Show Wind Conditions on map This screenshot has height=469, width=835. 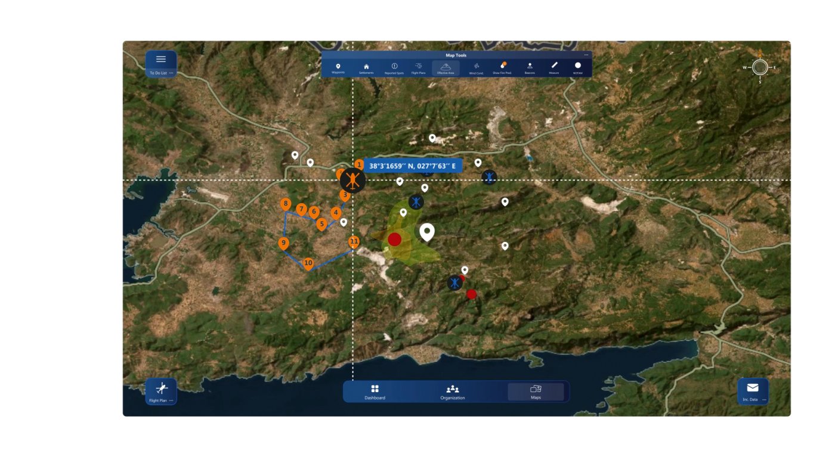pyautogui.click(x=476, y=68)
